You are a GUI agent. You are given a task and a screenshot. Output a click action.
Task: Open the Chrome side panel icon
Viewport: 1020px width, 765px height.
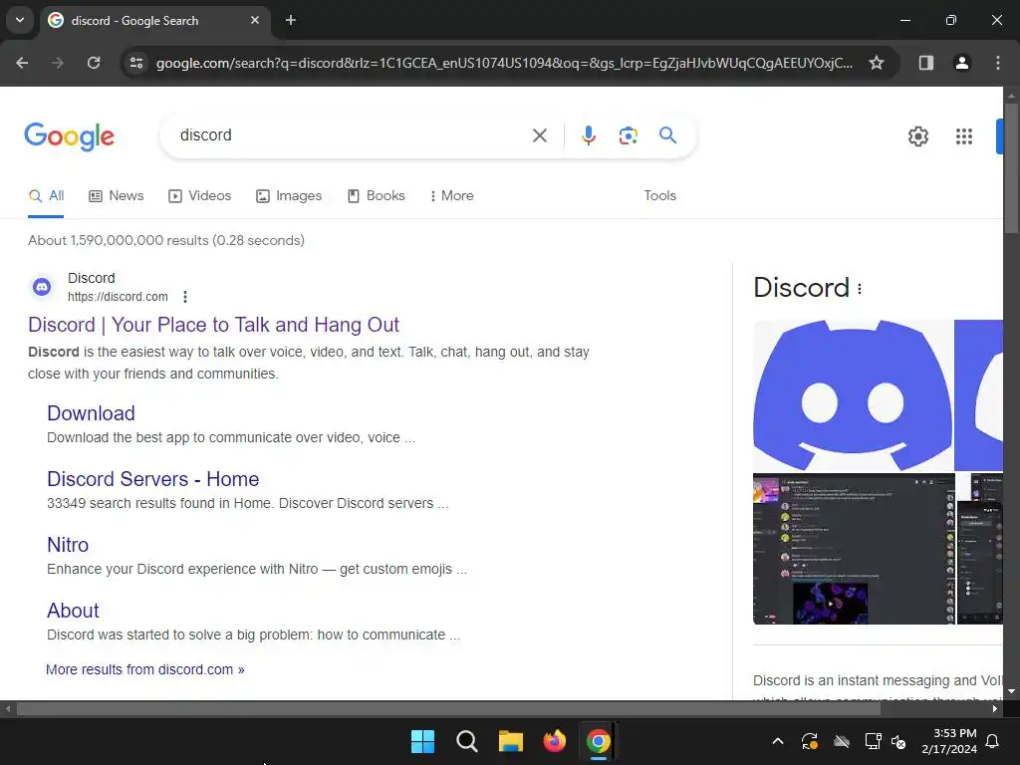tap(925, 63)
